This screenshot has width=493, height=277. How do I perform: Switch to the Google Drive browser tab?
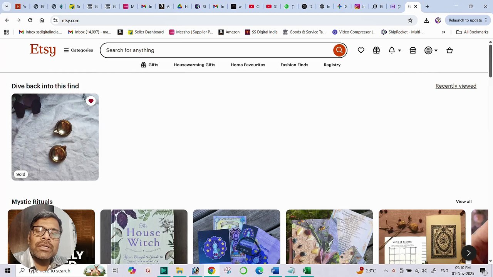pyautogui.click(x=183, y=7)
